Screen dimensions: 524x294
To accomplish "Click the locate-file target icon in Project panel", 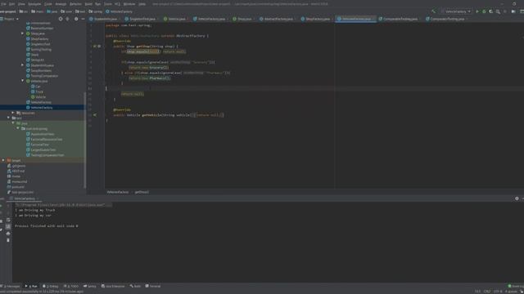I will click(61, 19).
